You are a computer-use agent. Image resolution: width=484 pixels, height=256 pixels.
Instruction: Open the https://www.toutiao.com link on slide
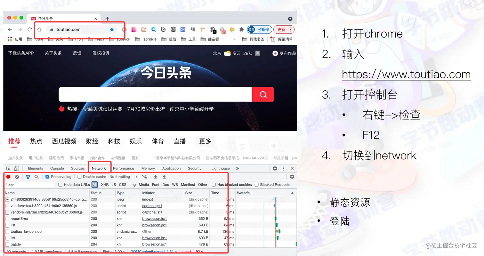coord(406,74)
